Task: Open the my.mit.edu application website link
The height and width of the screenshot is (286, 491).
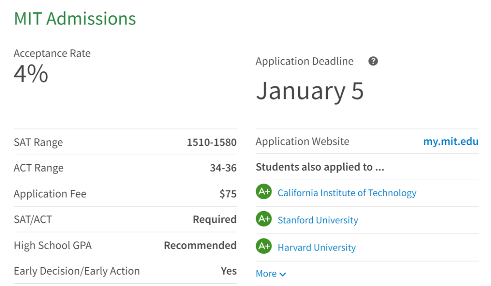Action: (x=451, y=141)
